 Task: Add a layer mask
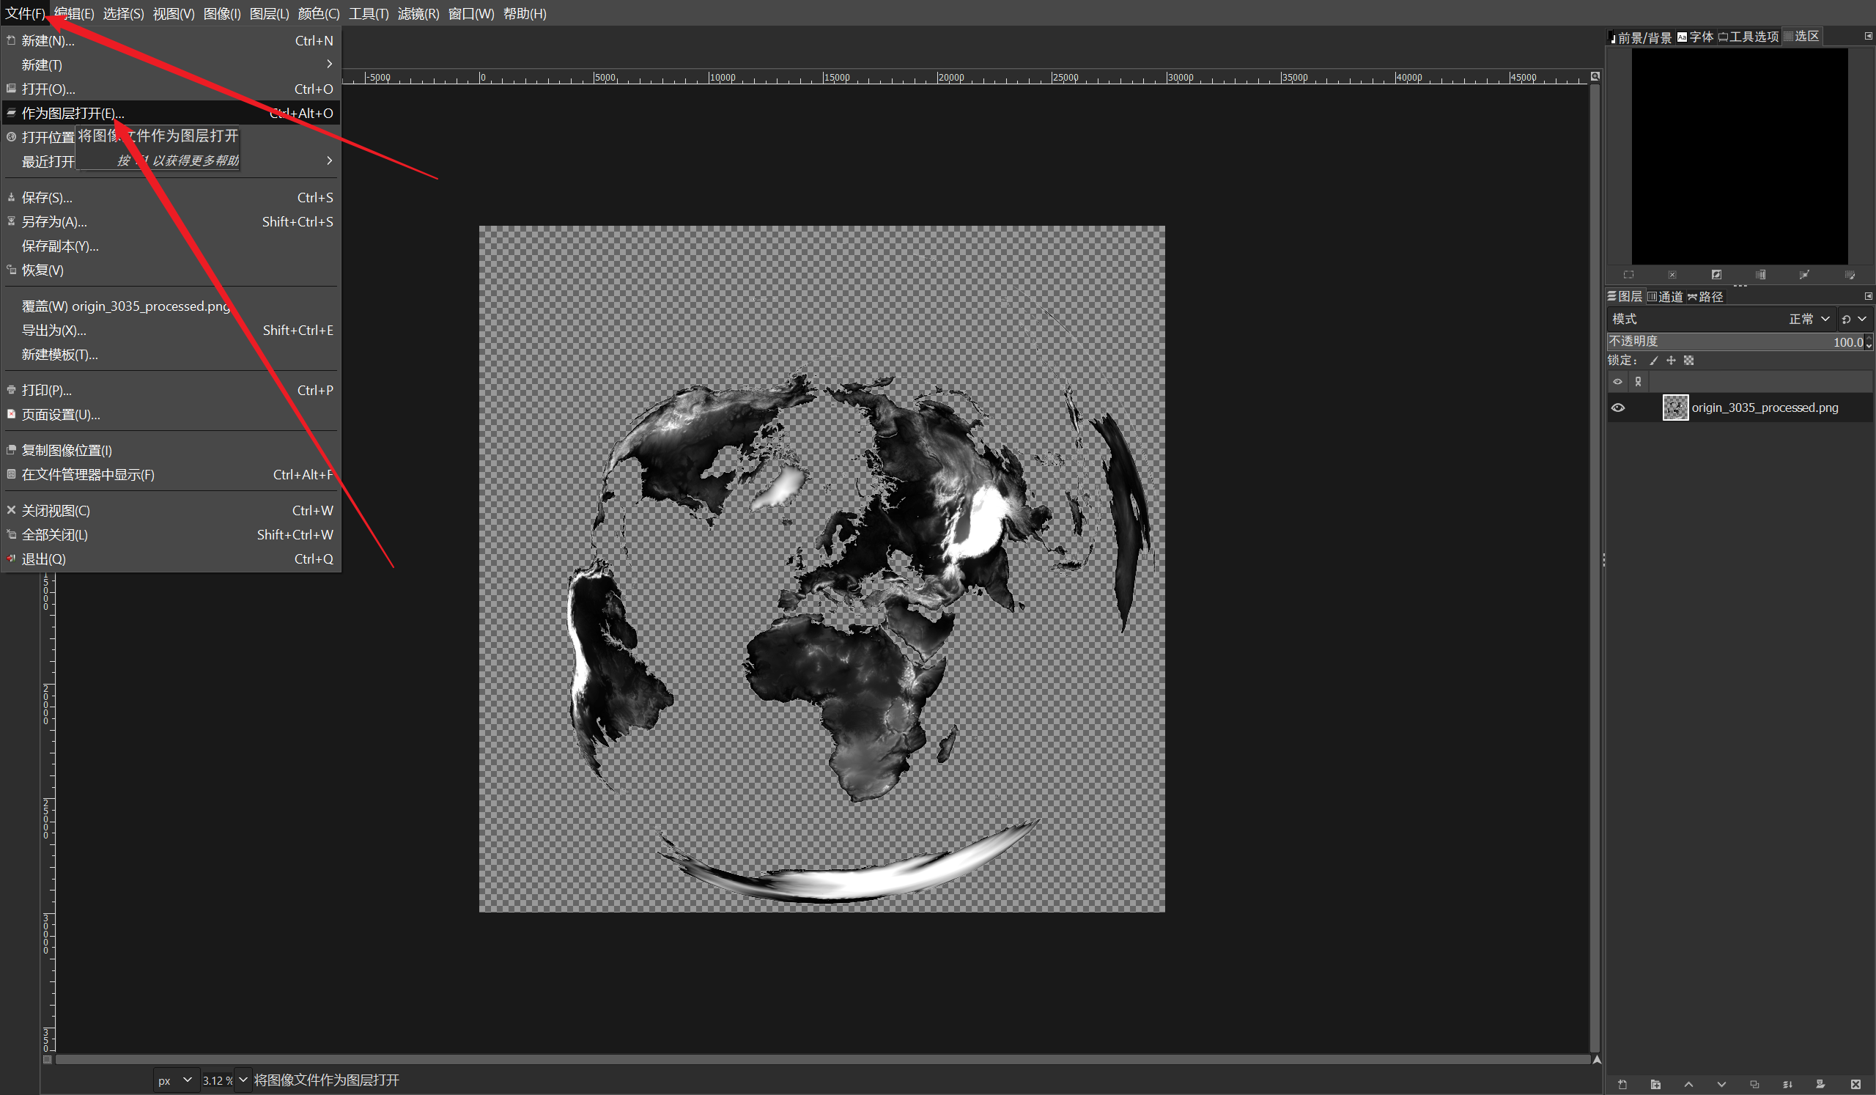point(1820,1084)
